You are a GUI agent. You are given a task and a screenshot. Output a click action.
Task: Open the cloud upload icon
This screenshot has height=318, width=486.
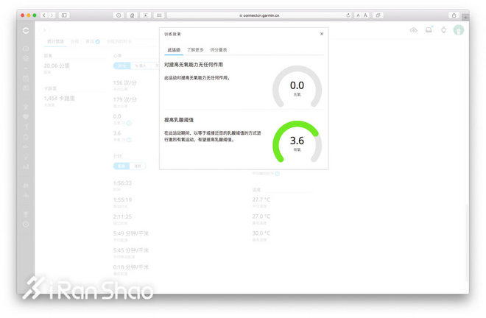click(x=414, y=30)
